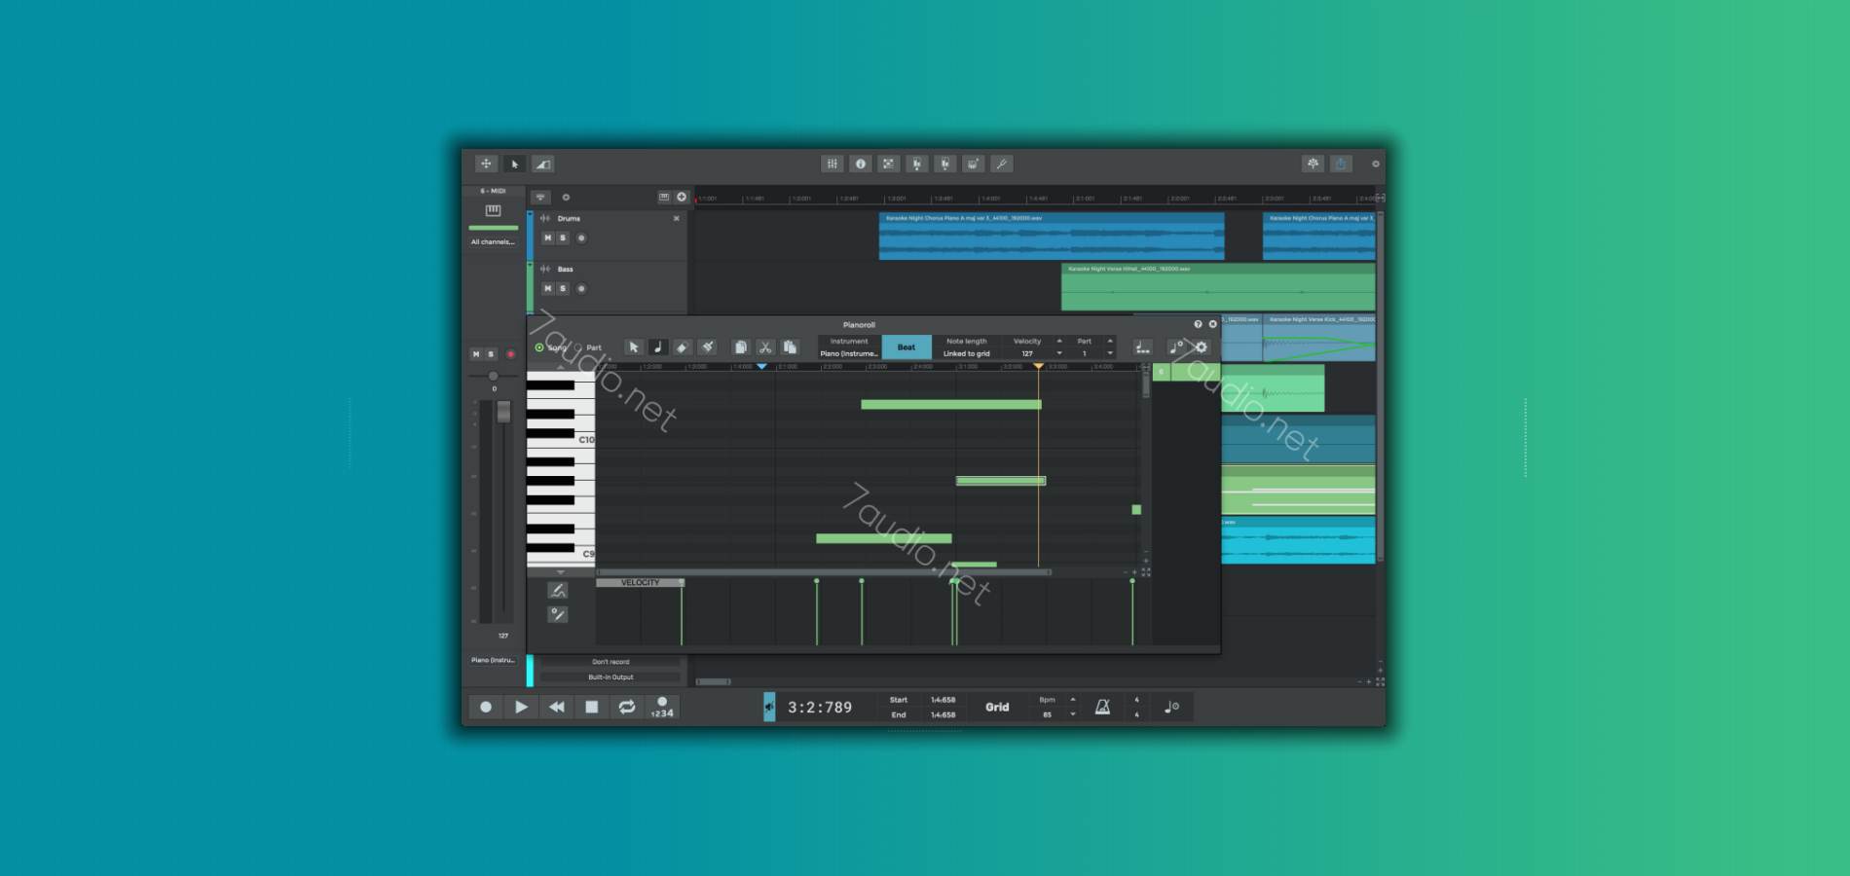1850x876 pixels.
Task: Mute the Drums track
Action: point(547,237)
